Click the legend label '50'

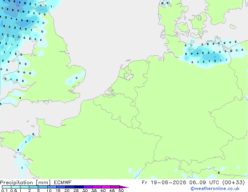121,190
